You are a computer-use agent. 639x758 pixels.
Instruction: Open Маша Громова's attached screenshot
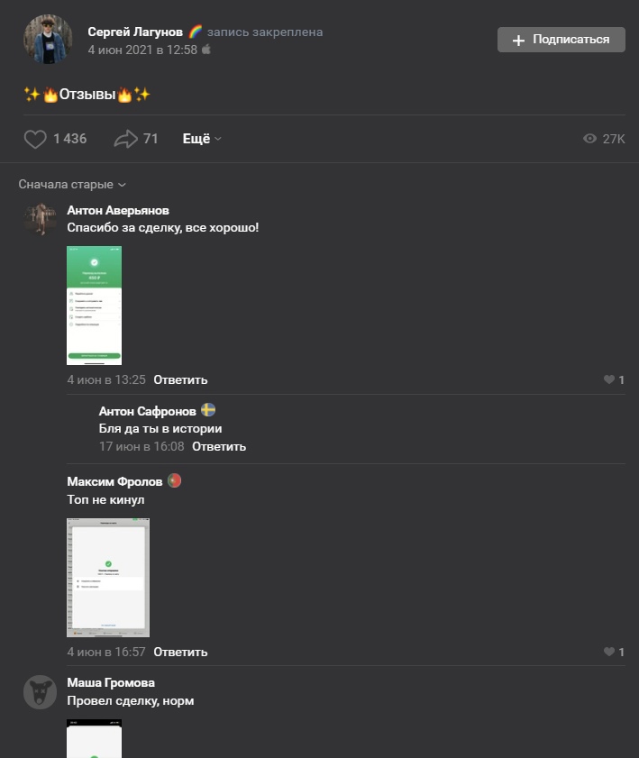(x=95, y=739)
